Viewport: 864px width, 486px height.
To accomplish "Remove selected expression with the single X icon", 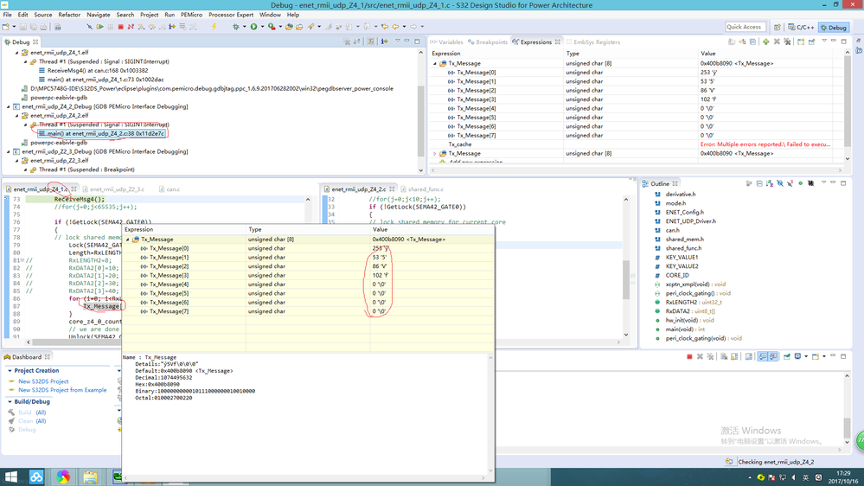I will pos(777,42).
